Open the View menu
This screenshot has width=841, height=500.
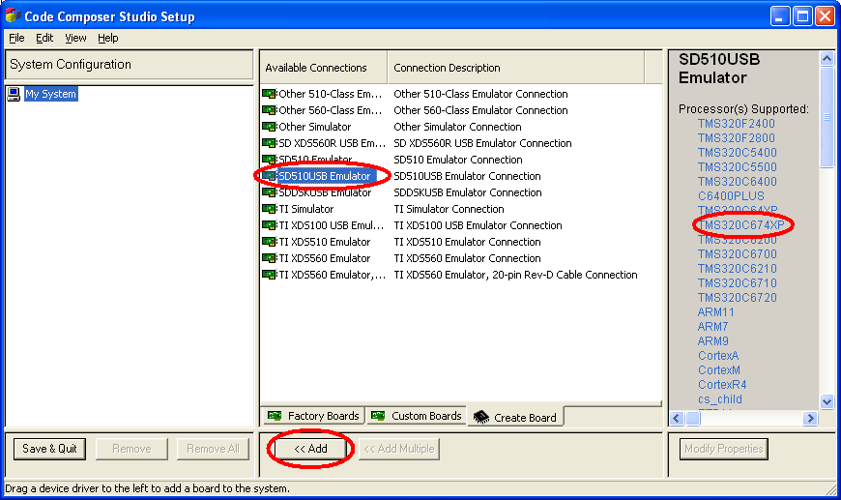75,38
